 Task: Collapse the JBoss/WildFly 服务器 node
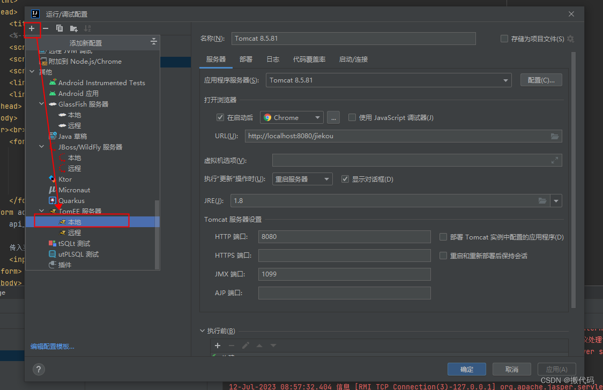pyautogui.click(x=41, y=147)
